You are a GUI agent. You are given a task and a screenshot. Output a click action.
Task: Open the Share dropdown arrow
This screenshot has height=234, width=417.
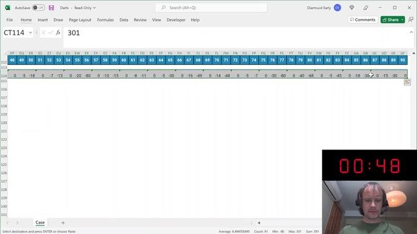coord(403,19)
